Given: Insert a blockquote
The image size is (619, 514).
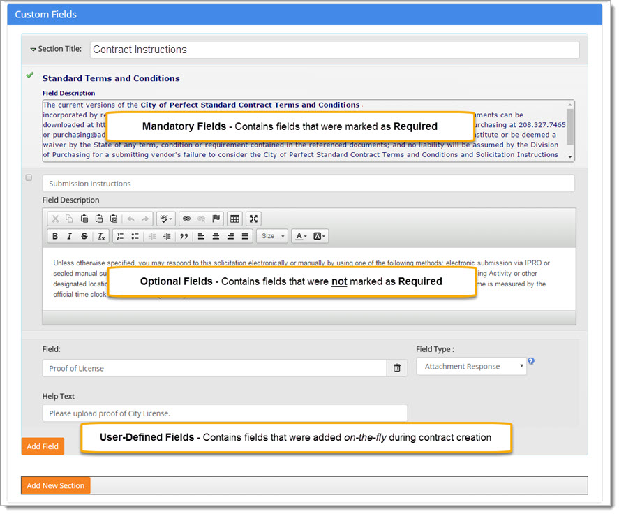Looking at the screenshot, I should click(185, 236).
